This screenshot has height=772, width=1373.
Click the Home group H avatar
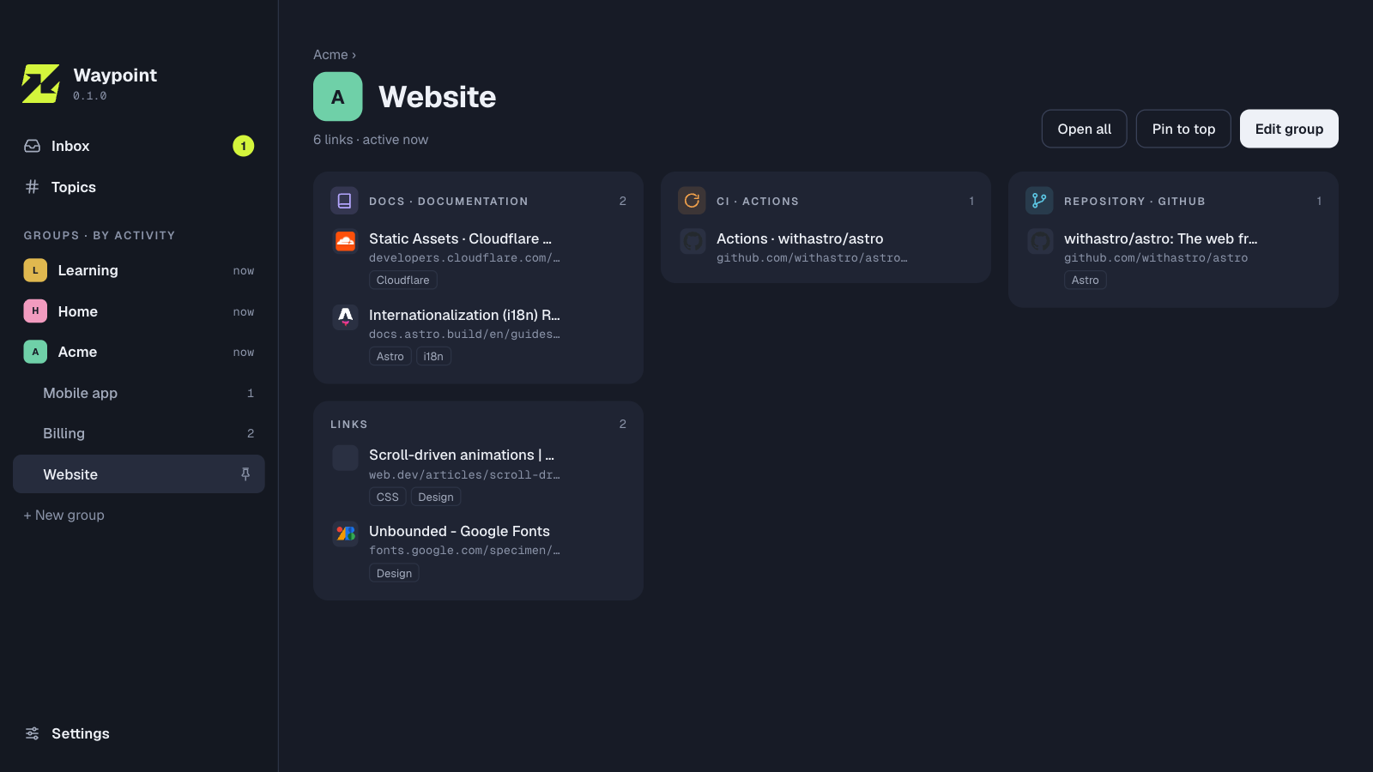[x=35, y=311]
